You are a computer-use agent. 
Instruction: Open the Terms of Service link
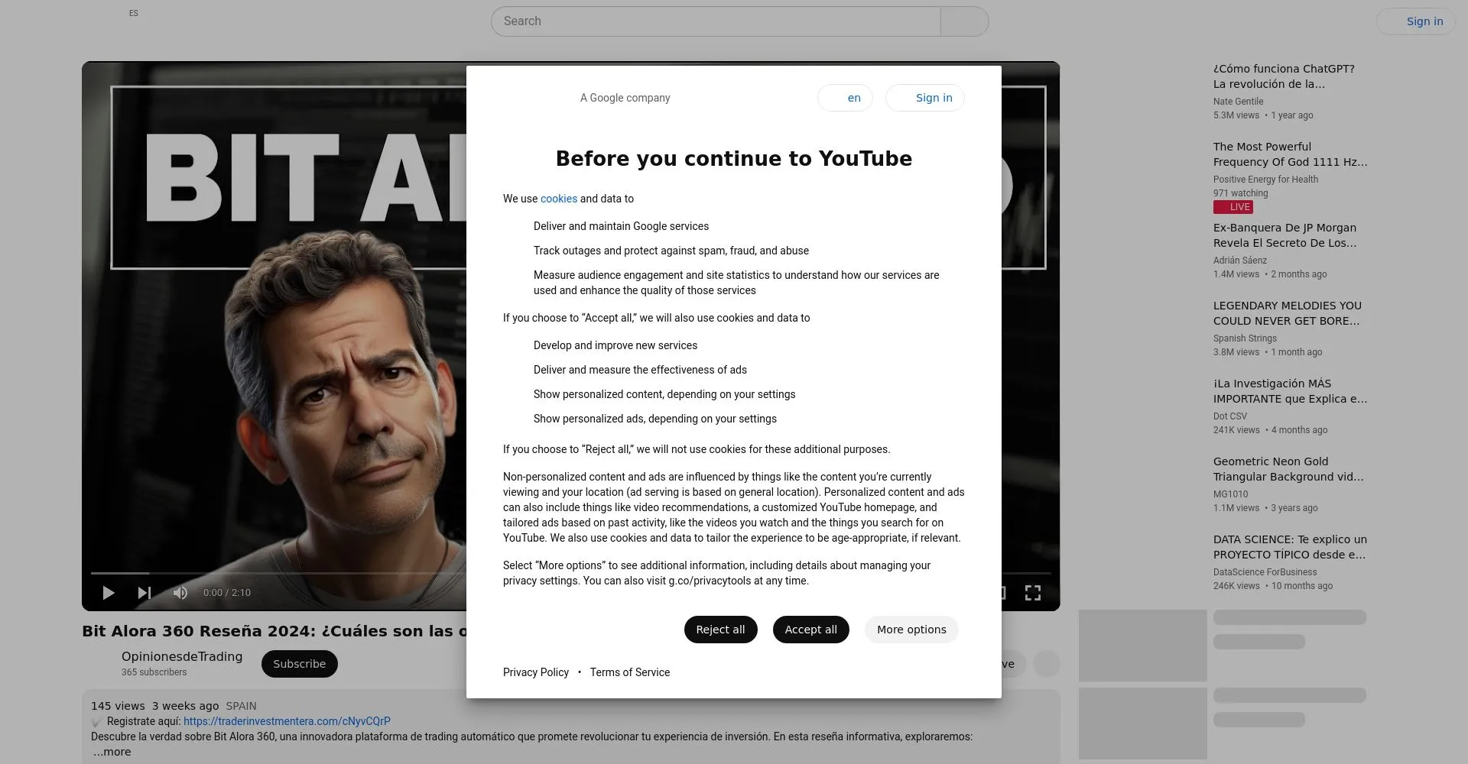(x=630, y=672)
